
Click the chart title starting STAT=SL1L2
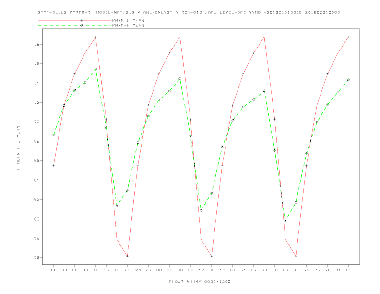pos(189,12)
